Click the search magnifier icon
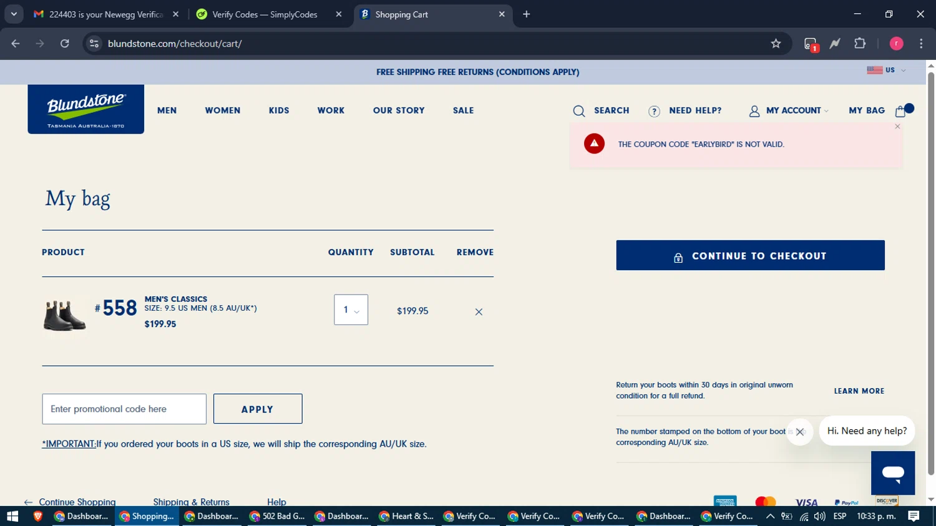The image size is (936, 526). point(579,111)
